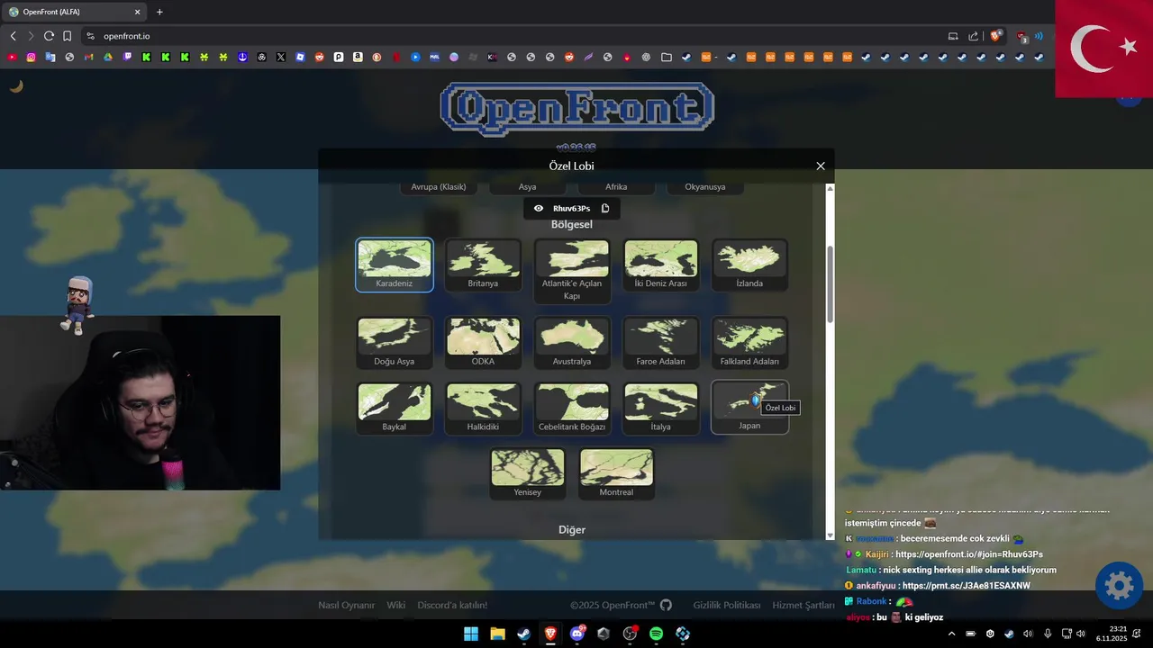Screen dimensions: 1153x648
Task: Choose the Doğu Asya map
Action: click(x=395, y=343)
